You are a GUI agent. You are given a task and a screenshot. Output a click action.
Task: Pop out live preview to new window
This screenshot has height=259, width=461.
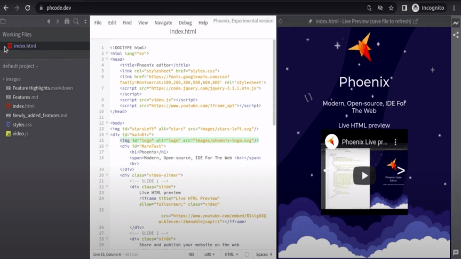[x=416, y=21]
